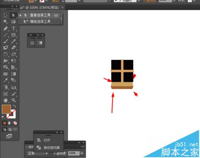Viewport: 200px width, 158px height.
Task: Select the Eyedropper tool
Action: pyautogui.click(x=6, y=80)
